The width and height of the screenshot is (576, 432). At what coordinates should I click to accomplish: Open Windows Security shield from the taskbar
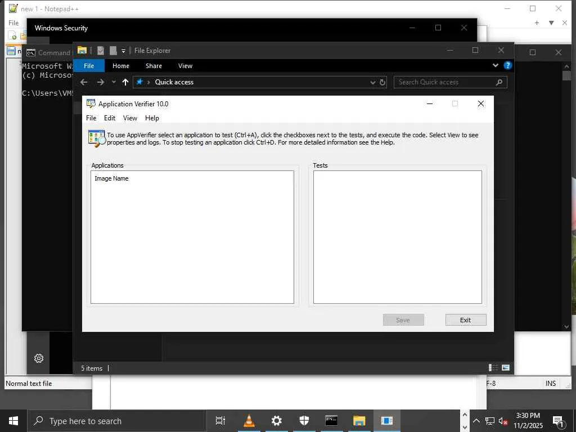point(304,421)
